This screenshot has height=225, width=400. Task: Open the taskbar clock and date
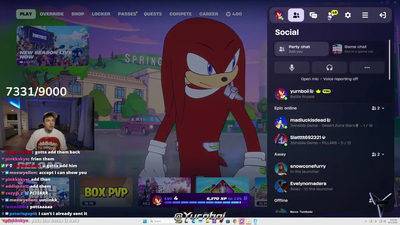[x=392, y=222]
